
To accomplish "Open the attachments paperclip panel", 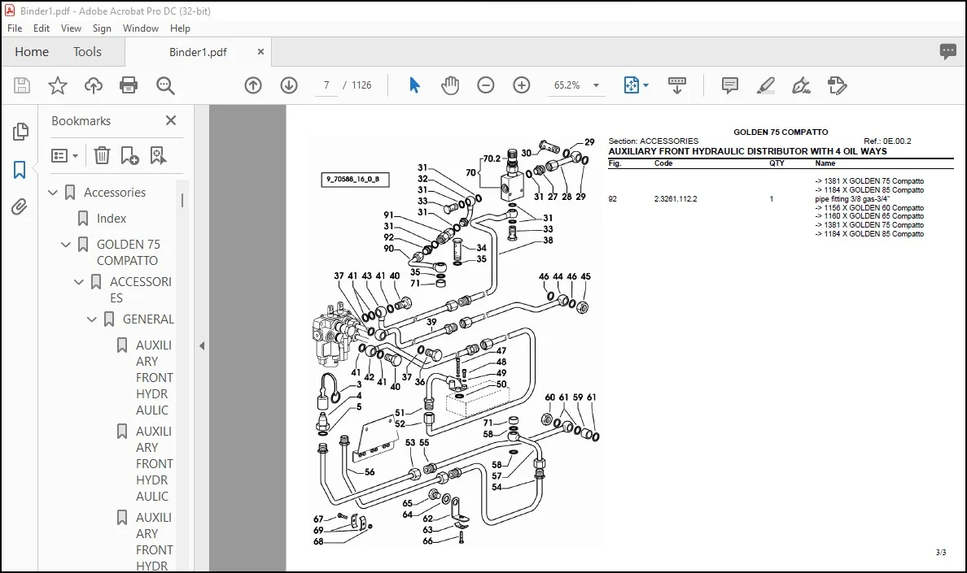I will [x=20, y=207].
